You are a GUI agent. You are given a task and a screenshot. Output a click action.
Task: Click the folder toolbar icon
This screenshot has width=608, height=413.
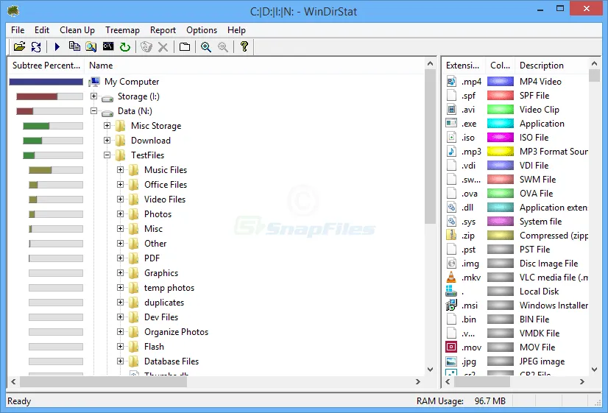[185, 47]
